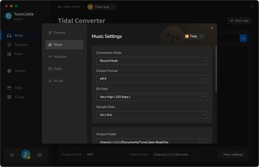This screenshot has width=259, height=167.
Task: Click the Open App button
Action: [x=239, y=21]
